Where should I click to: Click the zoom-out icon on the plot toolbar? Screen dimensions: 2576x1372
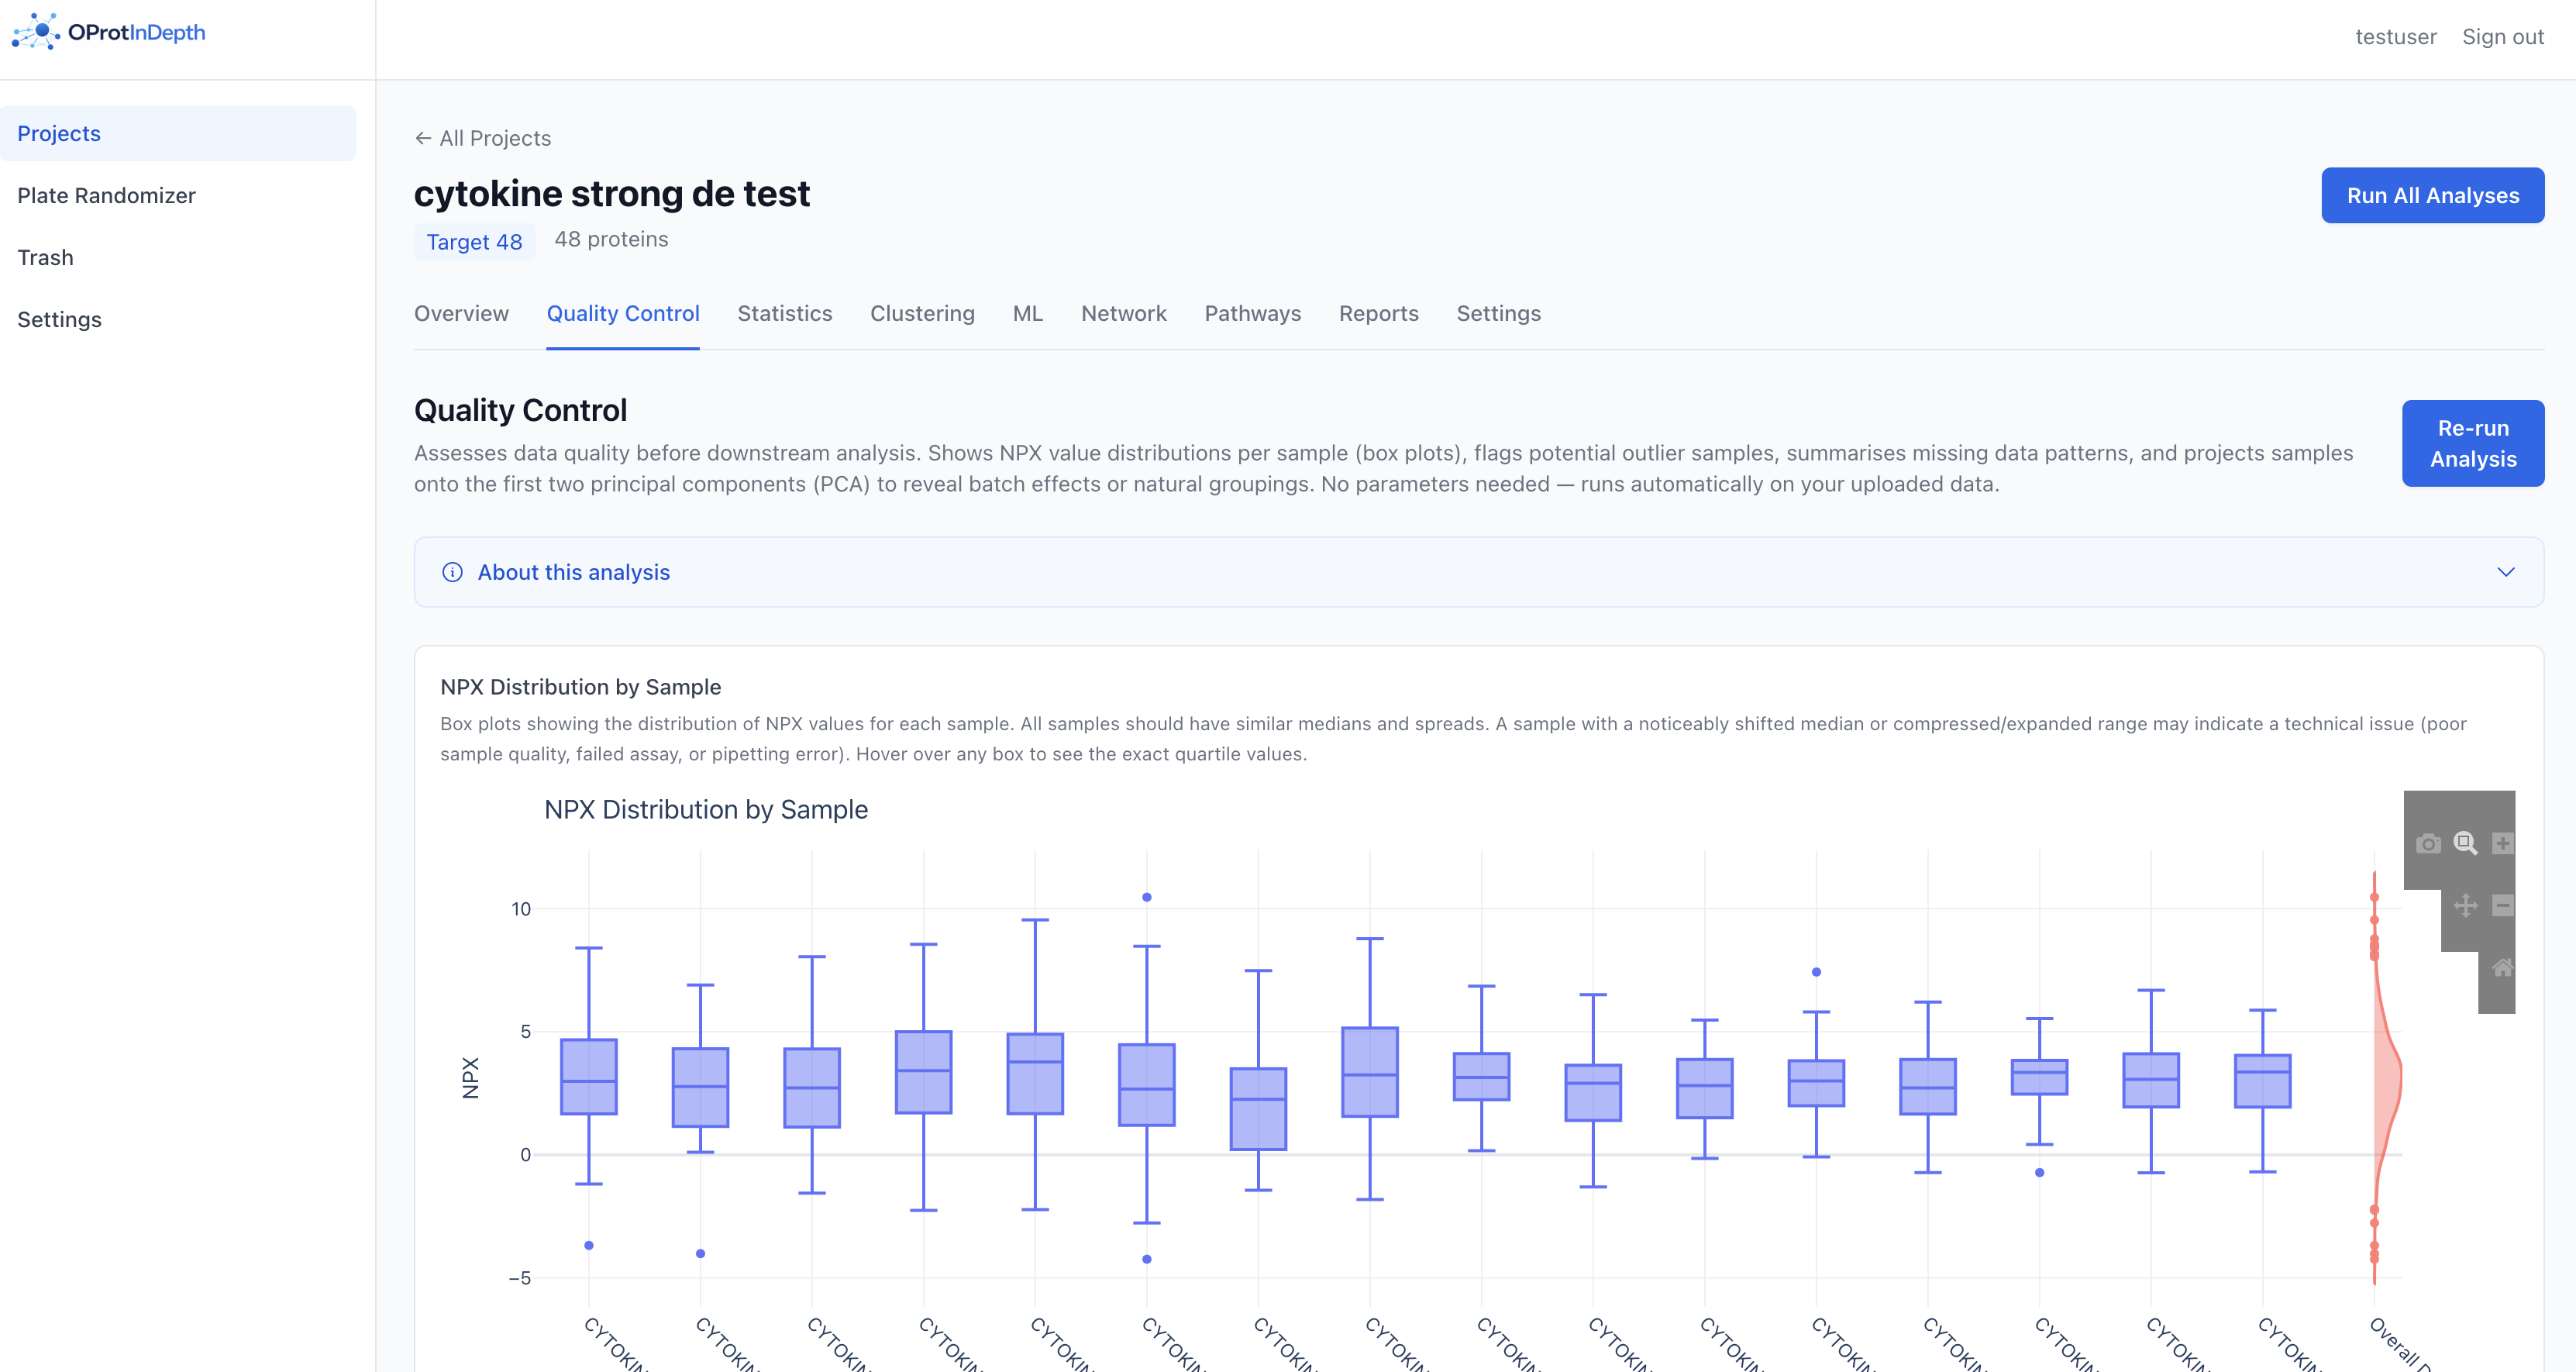point(2503,906)
